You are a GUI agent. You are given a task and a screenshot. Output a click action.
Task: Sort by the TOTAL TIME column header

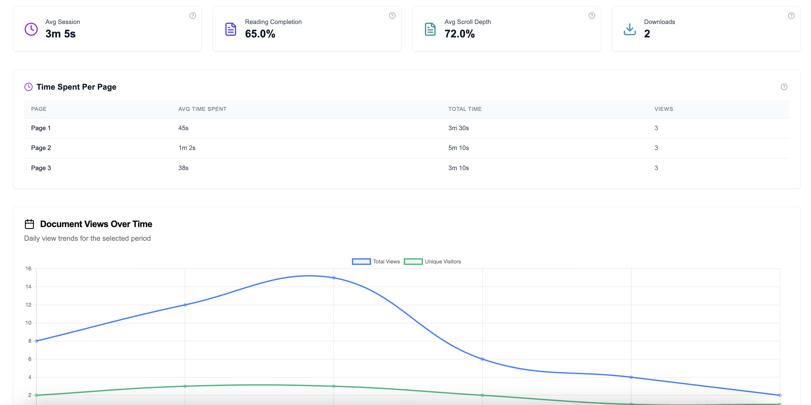[465, 109]
